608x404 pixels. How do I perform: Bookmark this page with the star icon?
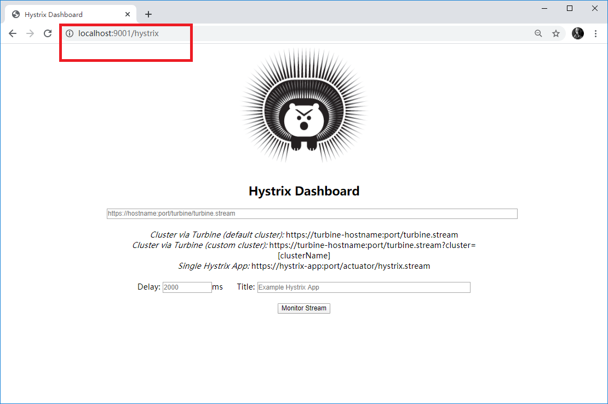(556, 34)
